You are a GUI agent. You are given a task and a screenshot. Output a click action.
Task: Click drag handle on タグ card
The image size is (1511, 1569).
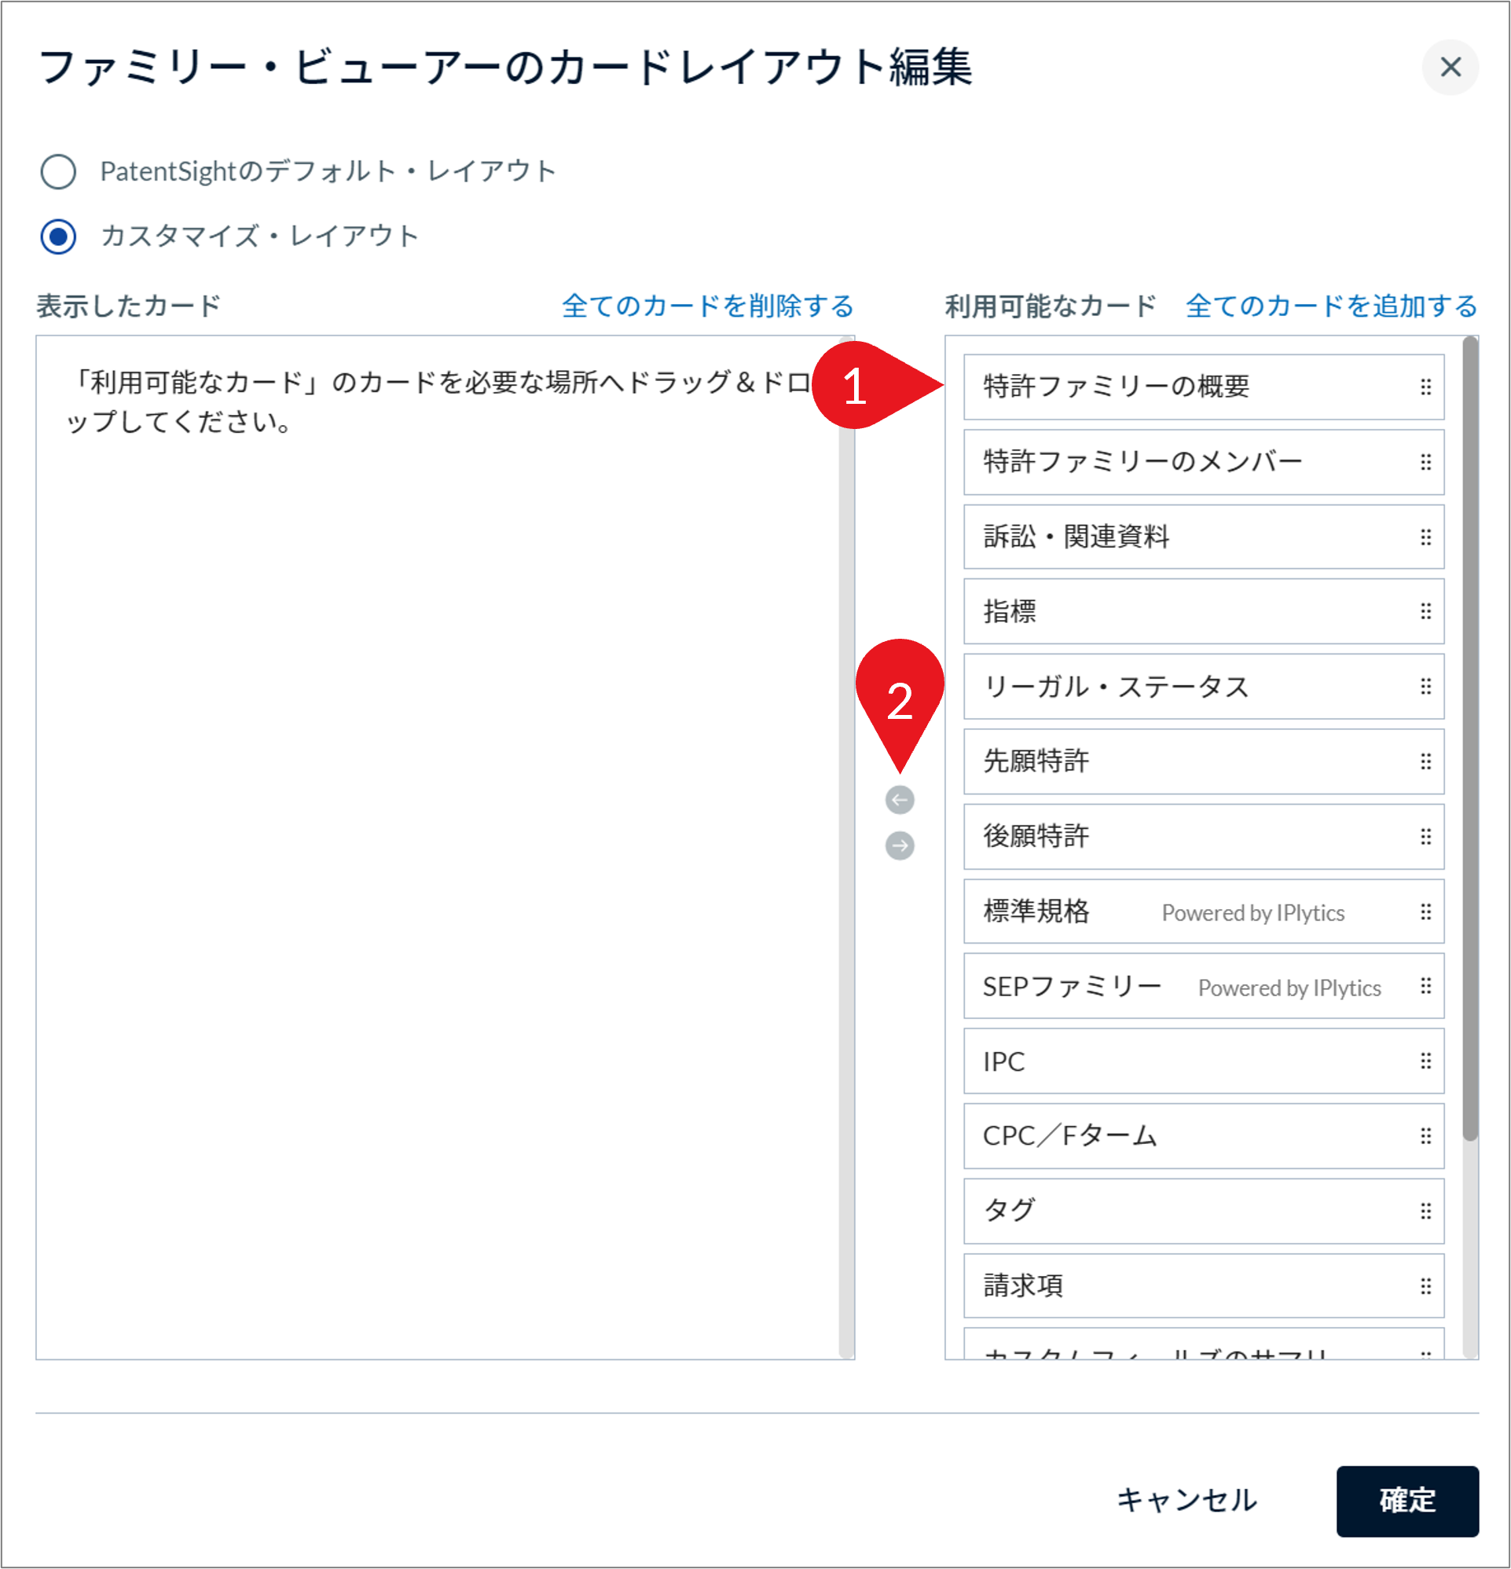1425,1212
